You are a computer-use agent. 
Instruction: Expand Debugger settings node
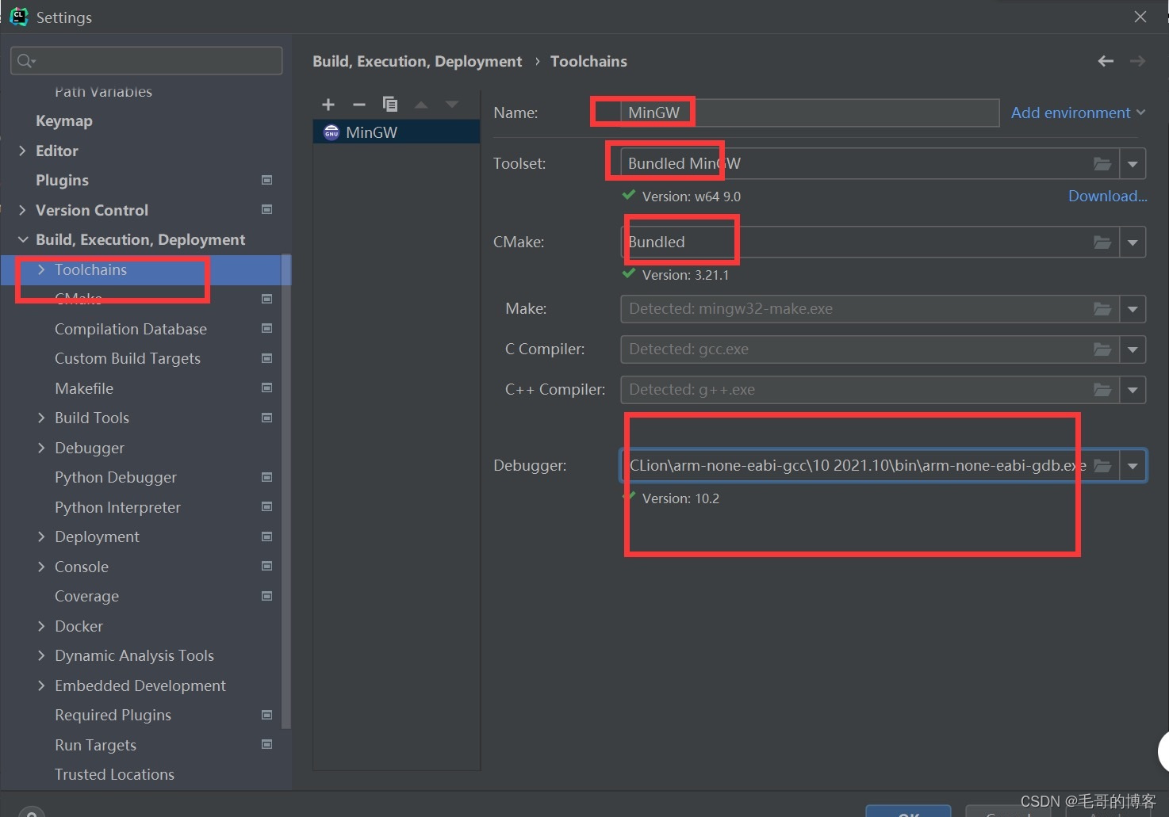tap(41, 448)
